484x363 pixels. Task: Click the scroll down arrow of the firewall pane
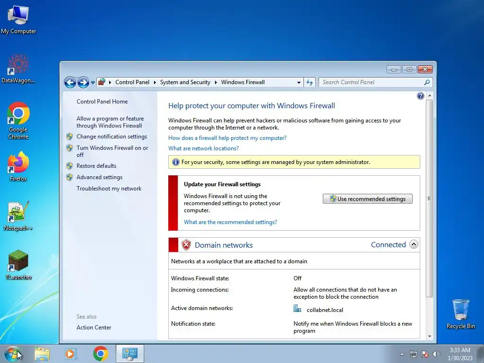[x=429, y=337]
